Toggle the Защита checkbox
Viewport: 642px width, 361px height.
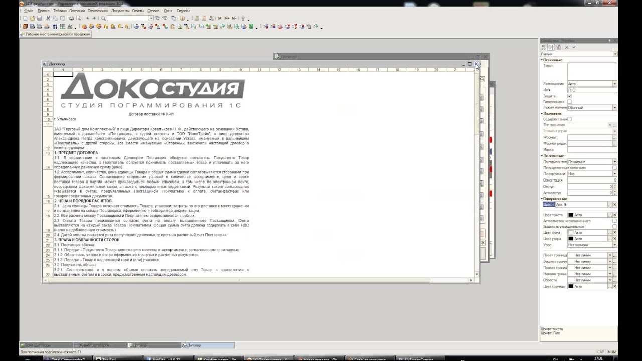[x=569, y=96]
